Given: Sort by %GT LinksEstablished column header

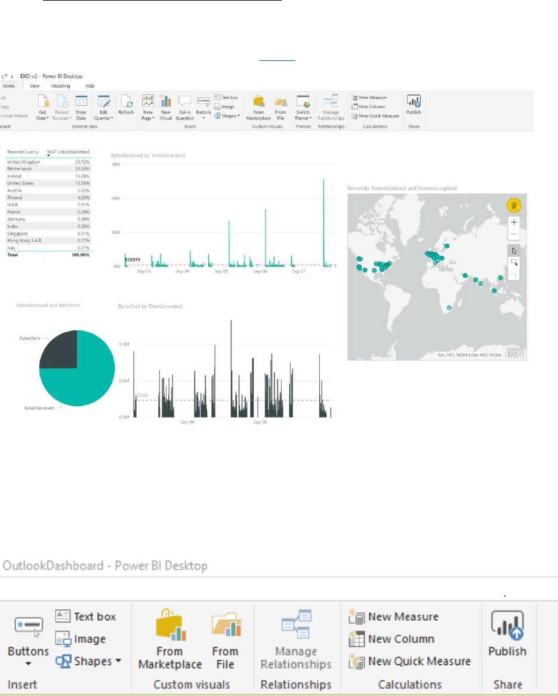Looking at the screenshot, I should click(x=68, y=152).
